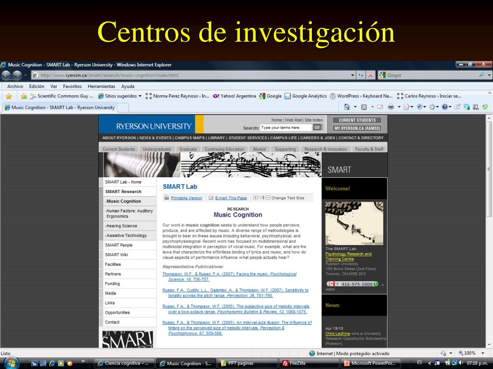This screenshot has width=493, height=369.
Task: Stop loading with the red X icon
Action: [371, 75]
